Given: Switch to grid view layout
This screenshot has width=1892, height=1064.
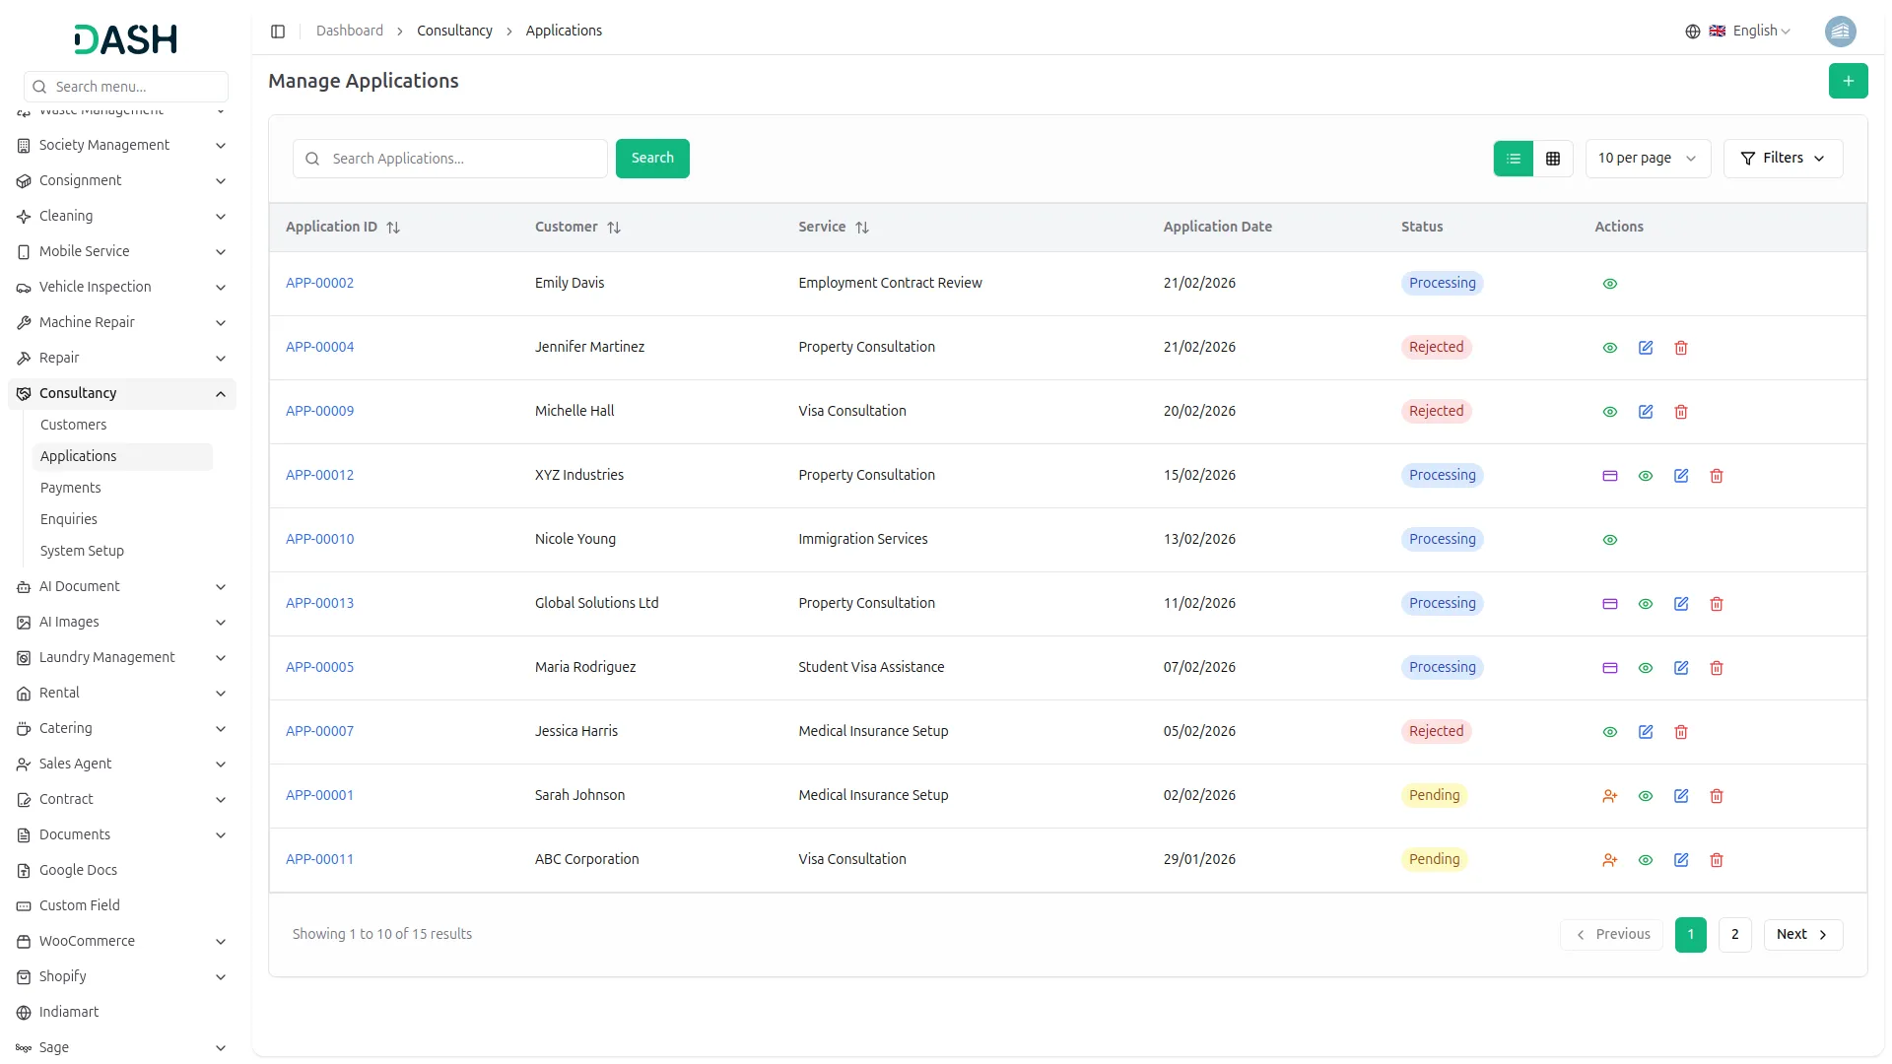Looking at the screenshot, I should click(x=1553, y=159).
